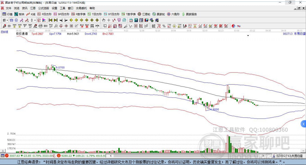
Task: Click the SZ002713,东易日盛 status entry
Action: (x=288, y=156)
